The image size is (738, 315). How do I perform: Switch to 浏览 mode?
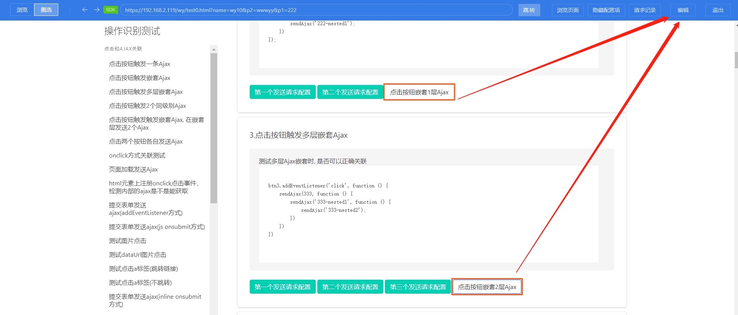(22, 10)
